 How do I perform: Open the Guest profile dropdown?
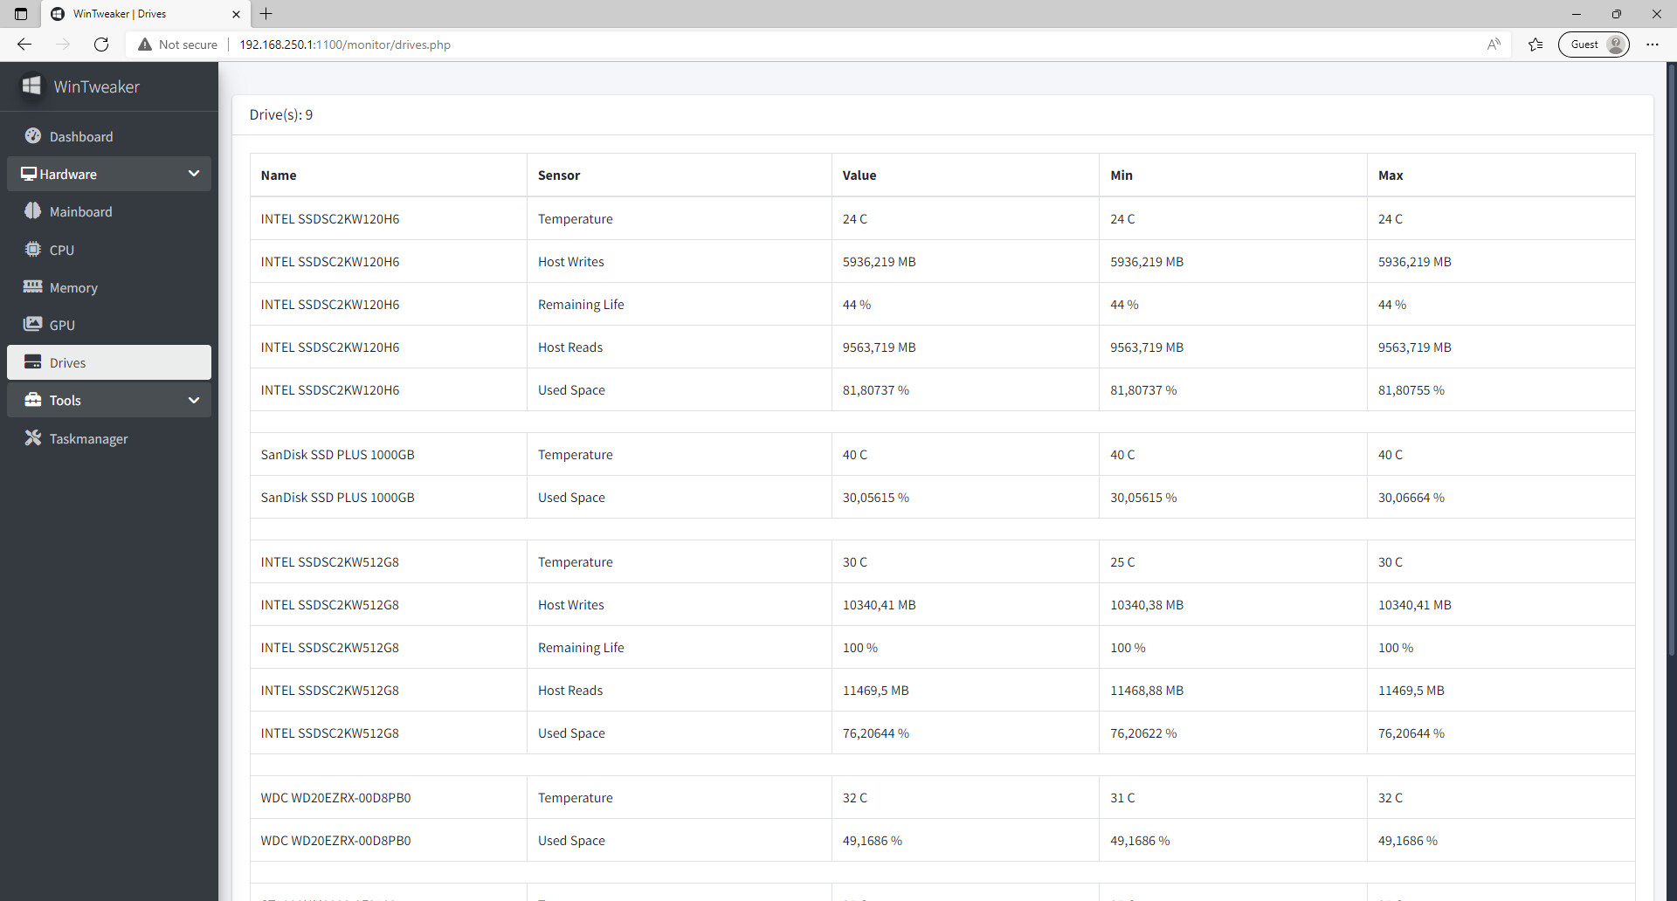click(x=1593, y=44)
